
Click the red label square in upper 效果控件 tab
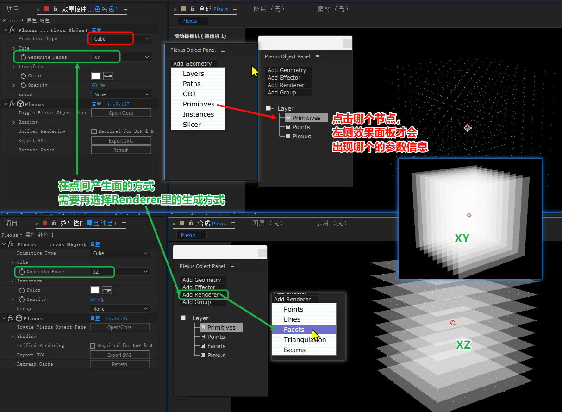pos(46,9)
